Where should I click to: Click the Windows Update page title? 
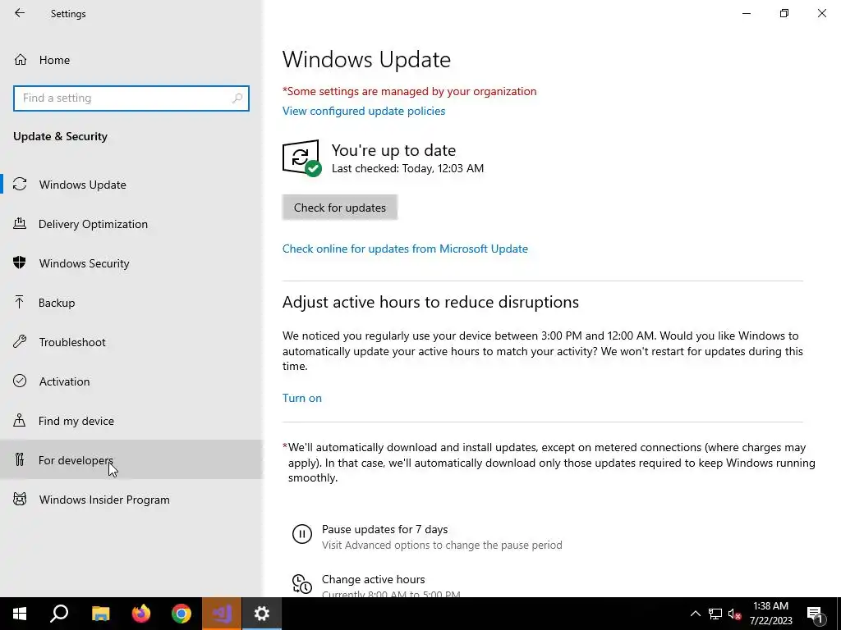click(366, 59)
